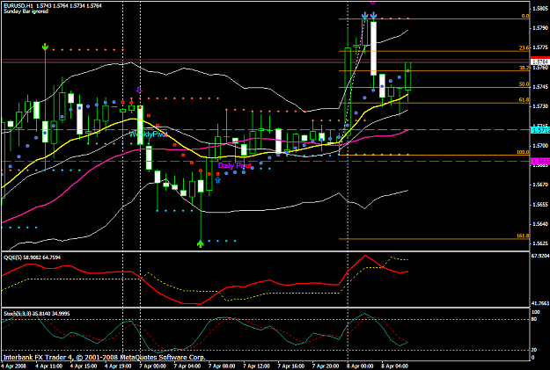Viewport: 550px width, 370px height.
Task: Click the '7 Apr 00:00' time axis label
Action: click(x=153, y=366)
